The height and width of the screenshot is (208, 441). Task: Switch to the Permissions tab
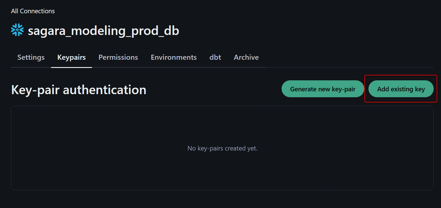[118, 57]
